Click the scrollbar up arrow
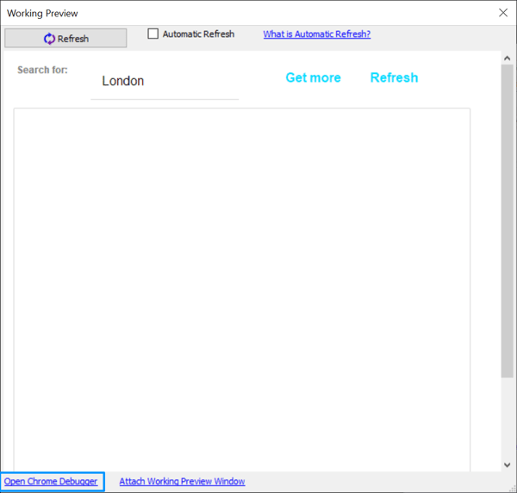Screen dimensions: 517x493 (x=508, y=59)
